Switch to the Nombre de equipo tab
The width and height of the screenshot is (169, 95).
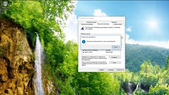point(91,22)
